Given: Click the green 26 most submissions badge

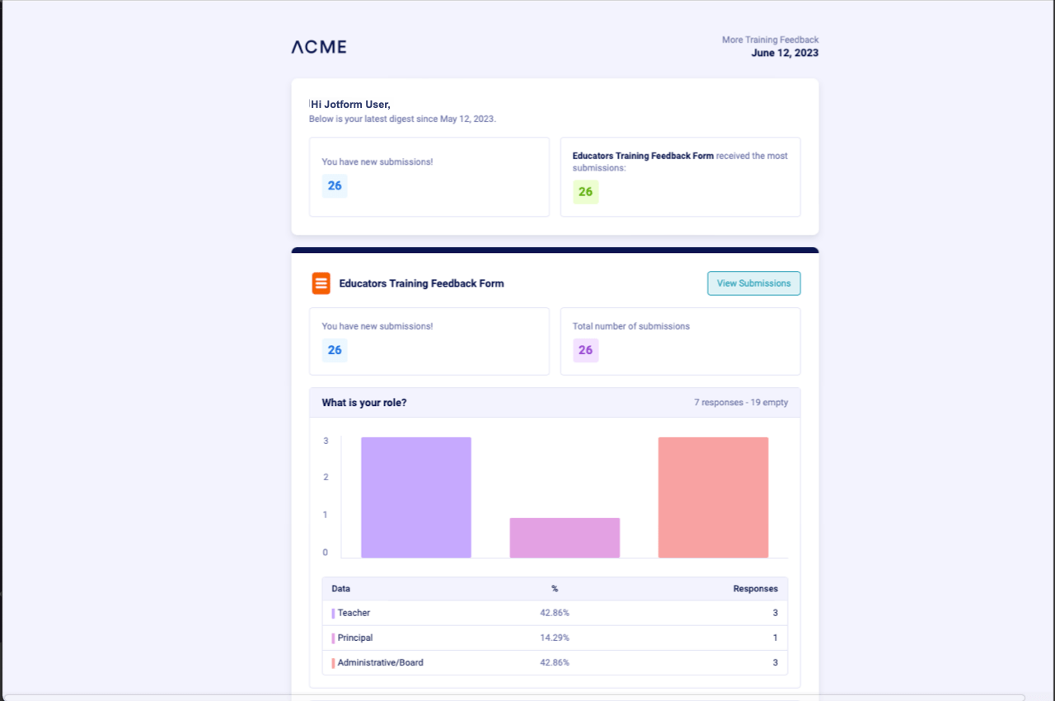Looking at the screenshot, I should (585, 192).
